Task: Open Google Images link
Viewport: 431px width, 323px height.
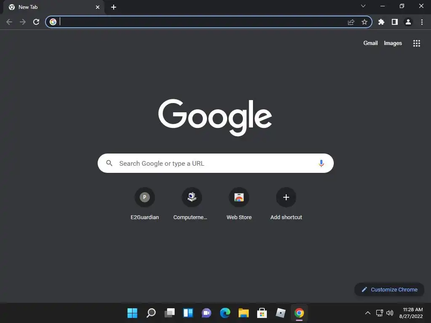Action: pos(393,43)
